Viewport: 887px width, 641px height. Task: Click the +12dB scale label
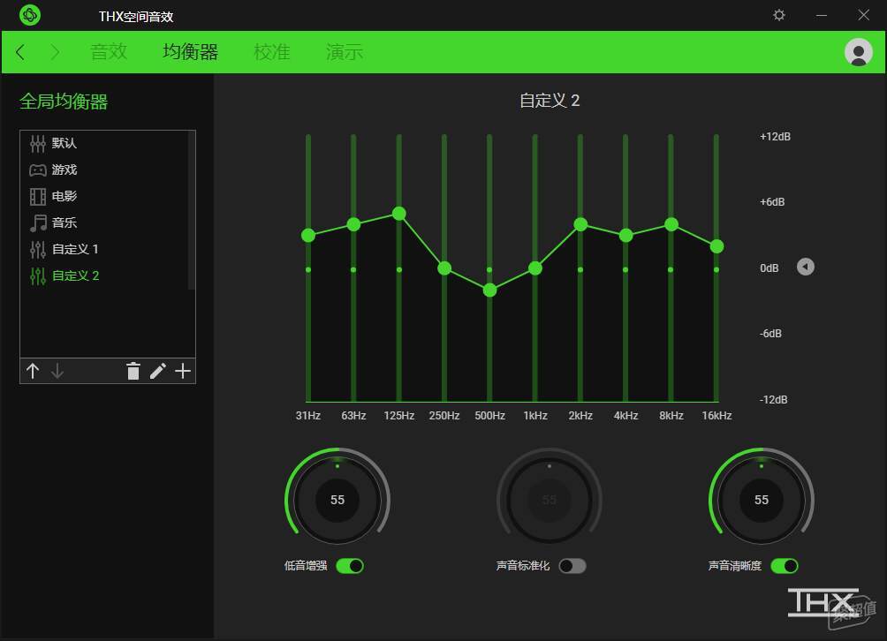pyautogui.click(x=775, y=137)
